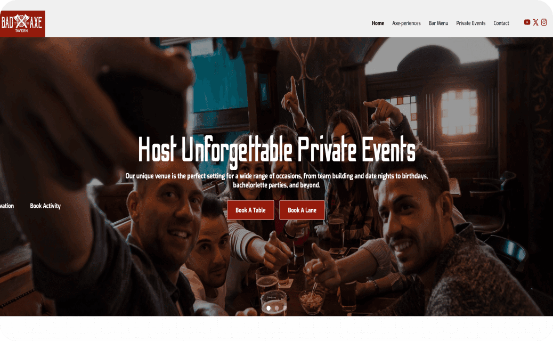Open the YouTube social icon
The height and width of the screenshot is (341, 553).
click(x=527, y=22)
